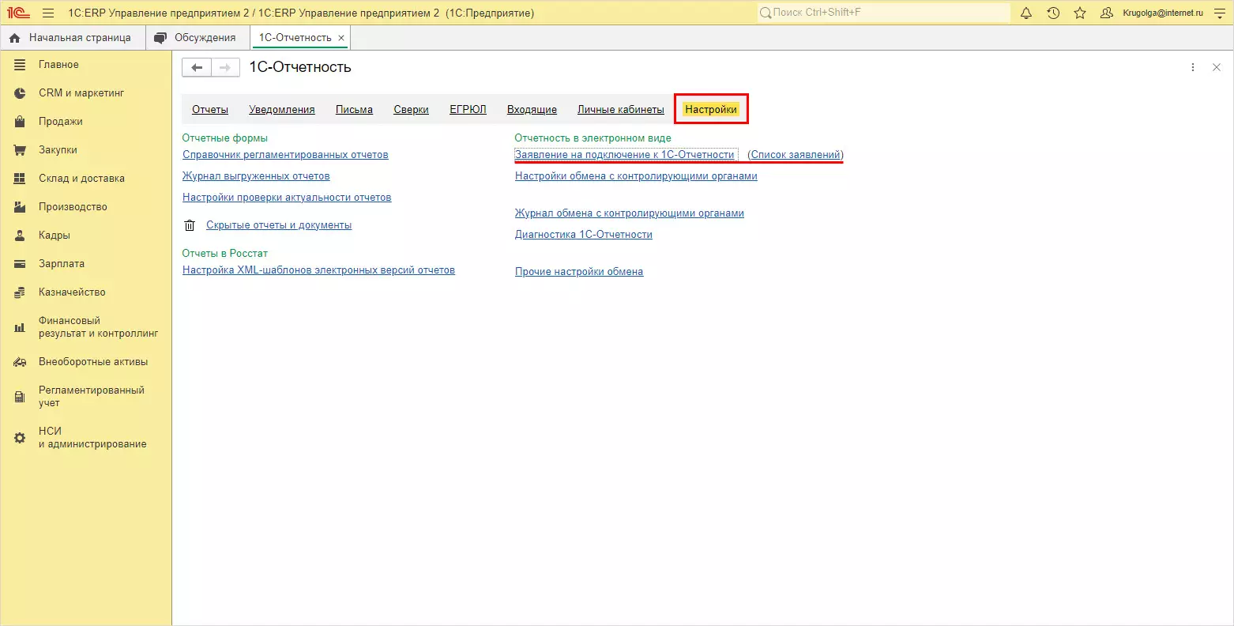Image resolution: width=1234 pixels, height=626 pixels.
Task: Click the Регламентированный учет icon
Action: [x=20, y=397]
